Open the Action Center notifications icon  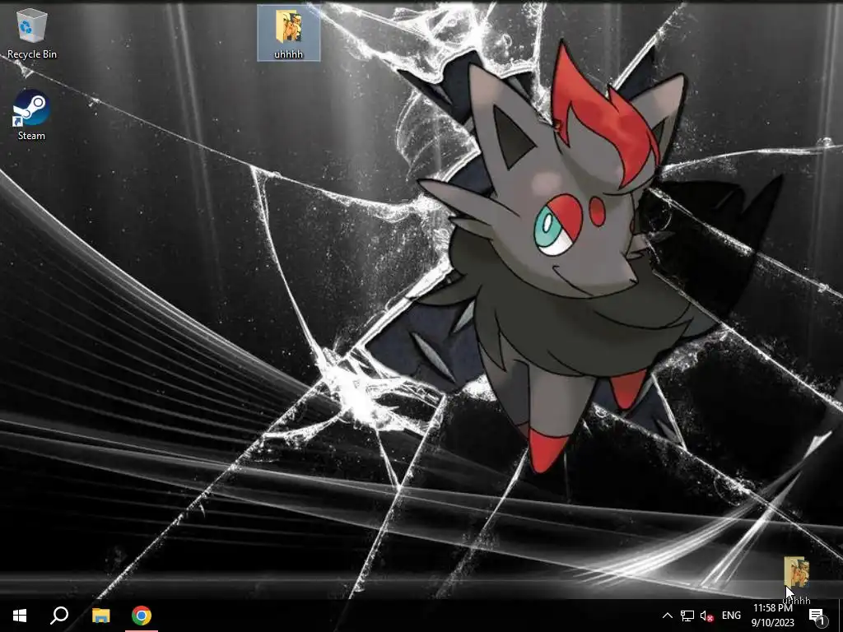tap(817, 616)
